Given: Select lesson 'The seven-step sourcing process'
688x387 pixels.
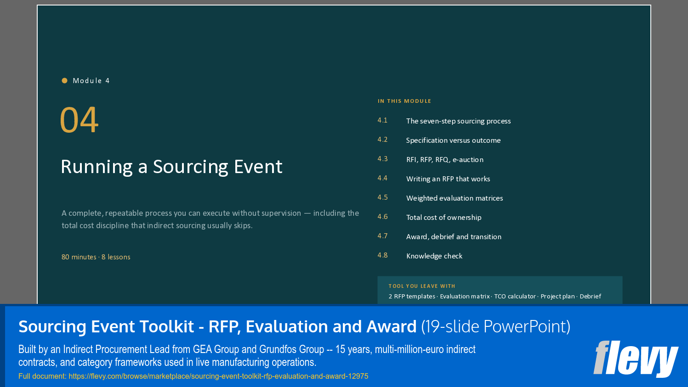Looking at the screenshot, I should [458, 121].
